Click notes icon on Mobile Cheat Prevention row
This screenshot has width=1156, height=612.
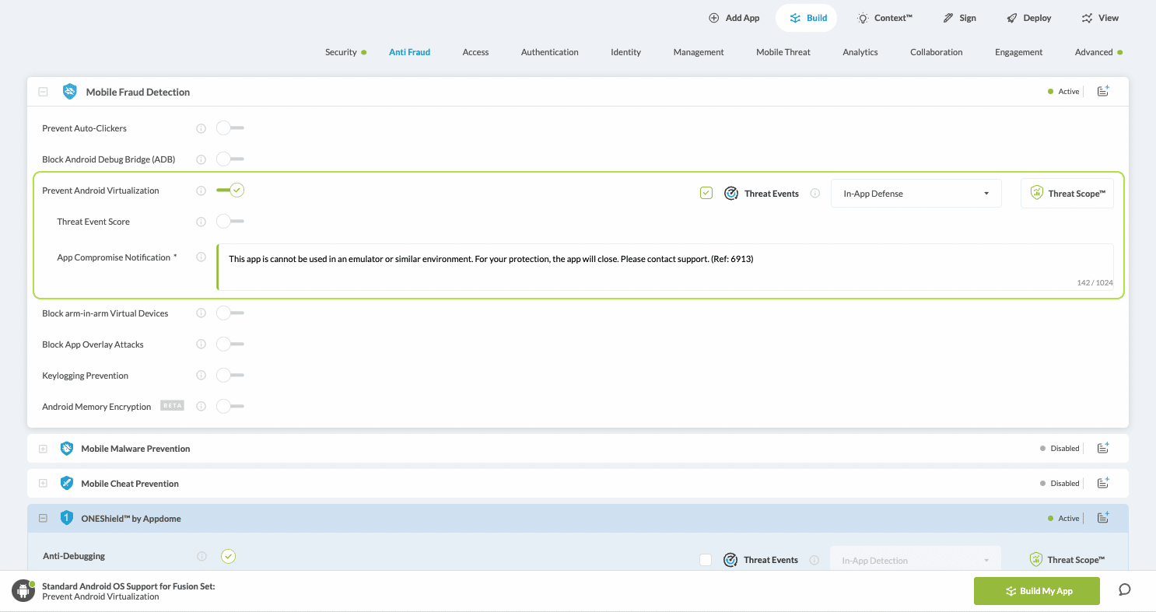(x=1102, y=483)
